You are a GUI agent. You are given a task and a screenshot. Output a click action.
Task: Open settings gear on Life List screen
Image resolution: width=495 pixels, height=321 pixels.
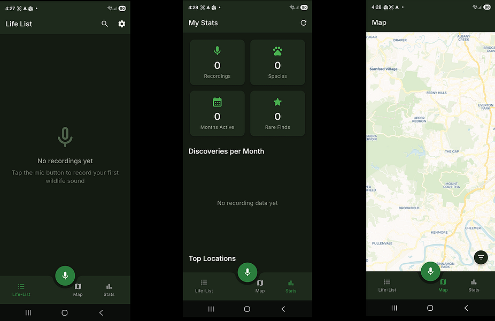tap(121, 24)
